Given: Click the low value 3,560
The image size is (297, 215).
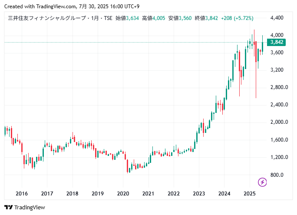Looking at the screenshot, I should click(x=185, y=18).
